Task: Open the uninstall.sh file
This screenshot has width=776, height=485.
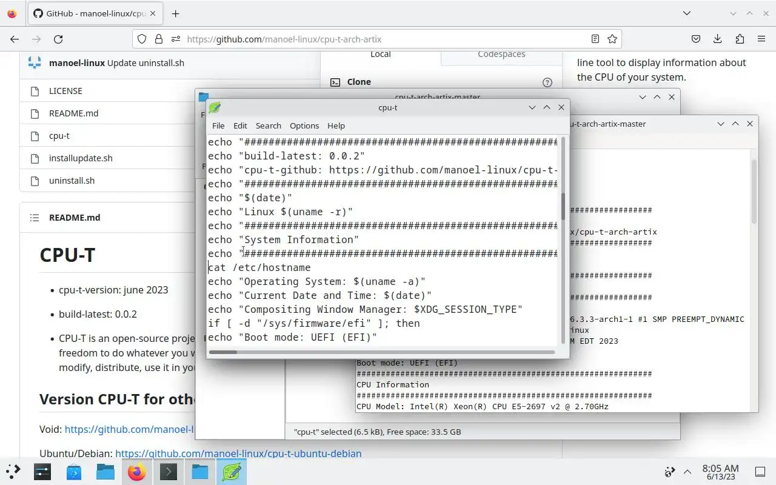Action: (x=72, y=181)
